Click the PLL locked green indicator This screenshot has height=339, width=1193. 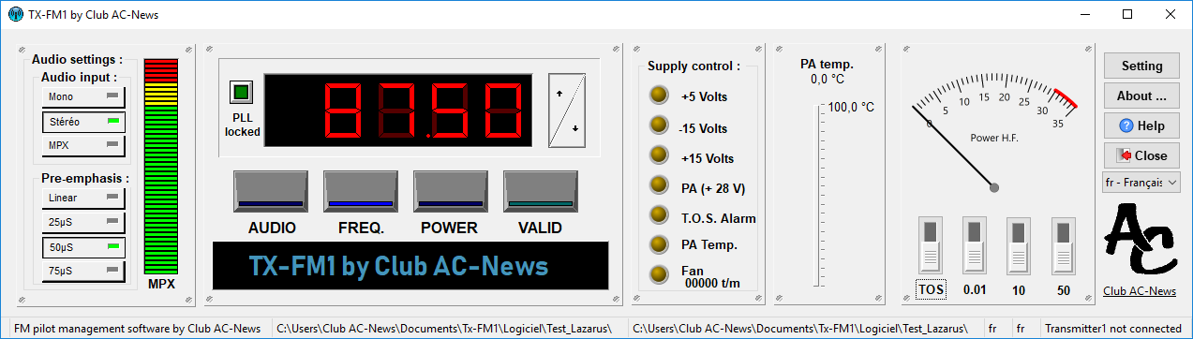click(x=242, y=92)
